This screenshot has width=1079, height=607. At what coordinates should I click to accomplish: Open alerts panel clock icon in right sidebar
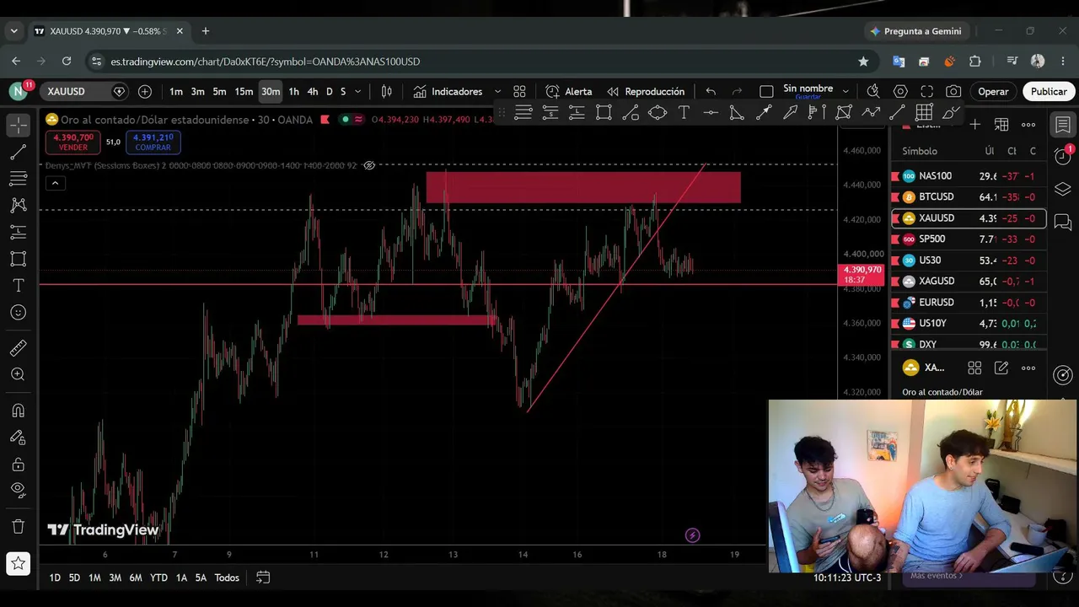pos(1063,156)
